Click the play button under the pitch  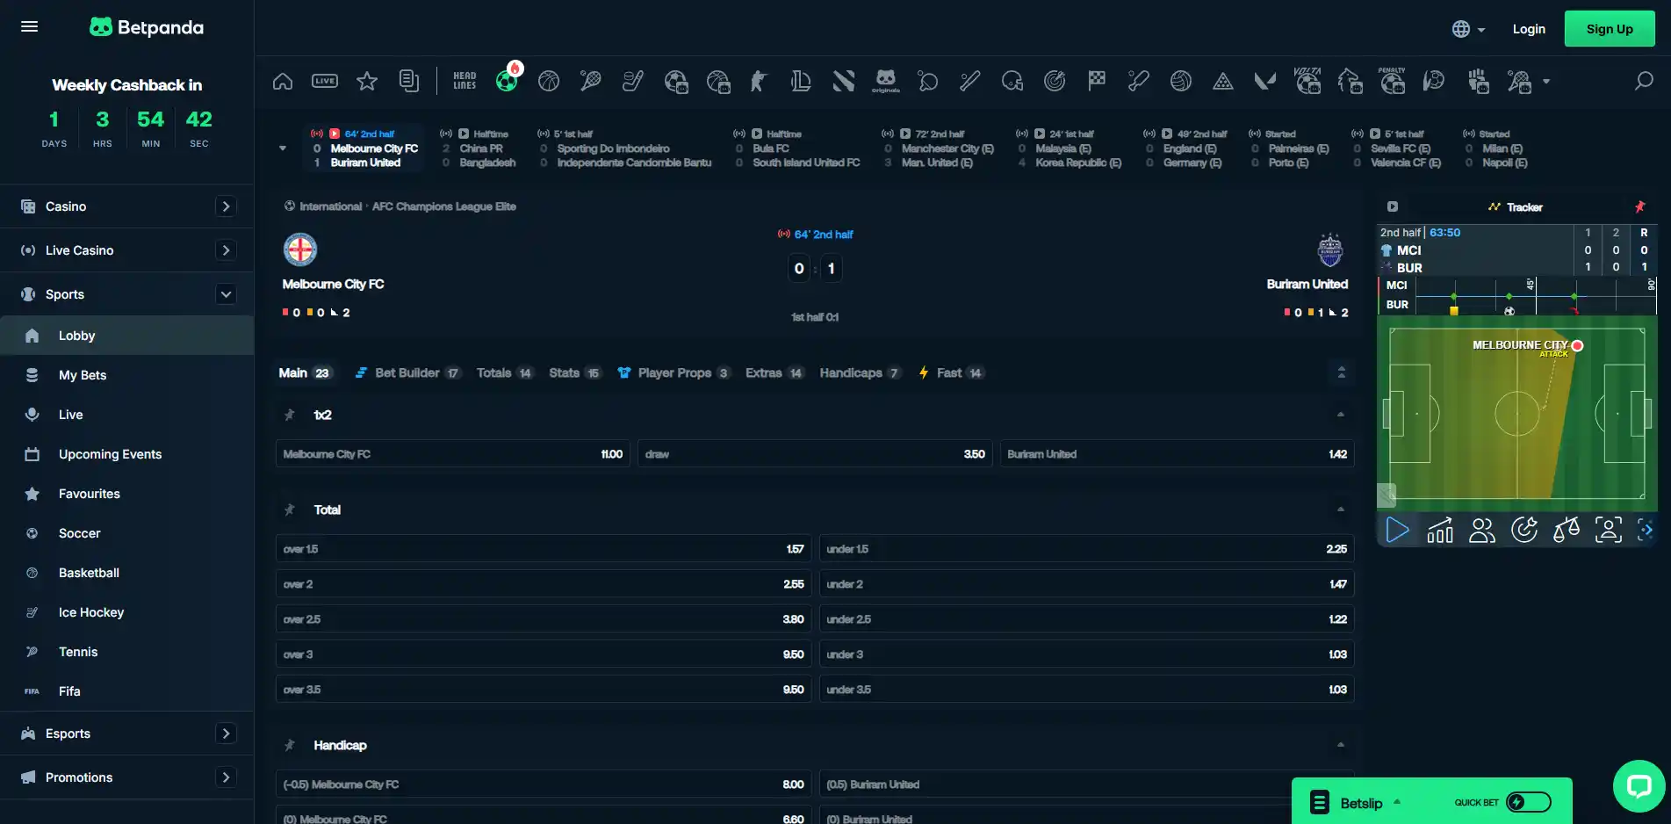click(x=1397, y=531)
